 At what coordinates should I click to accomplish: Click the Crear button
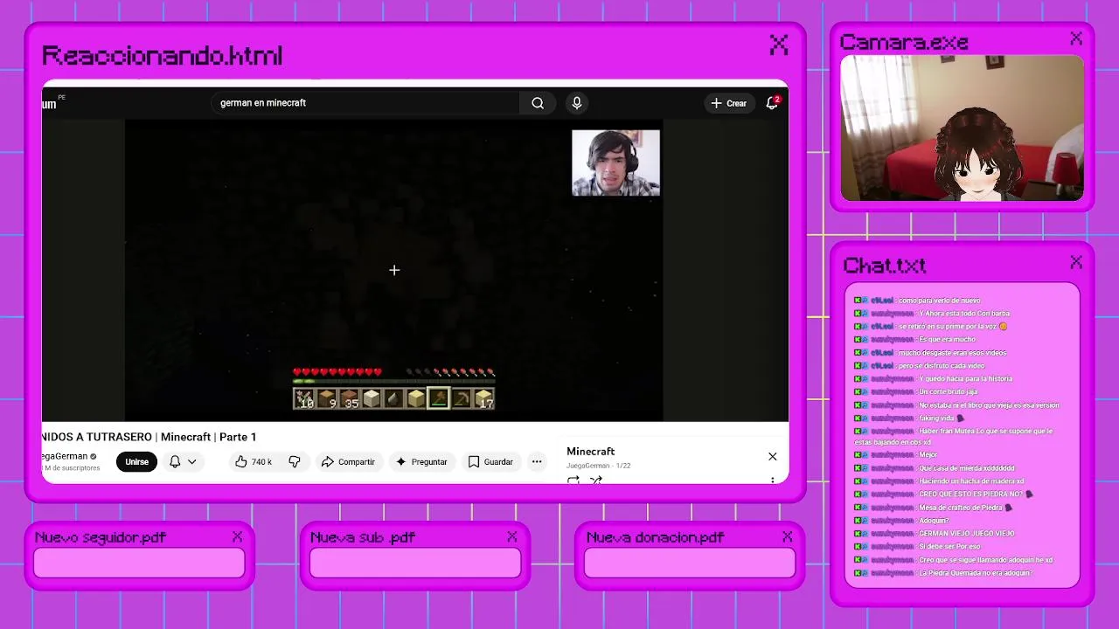click(x=729, y=103)
